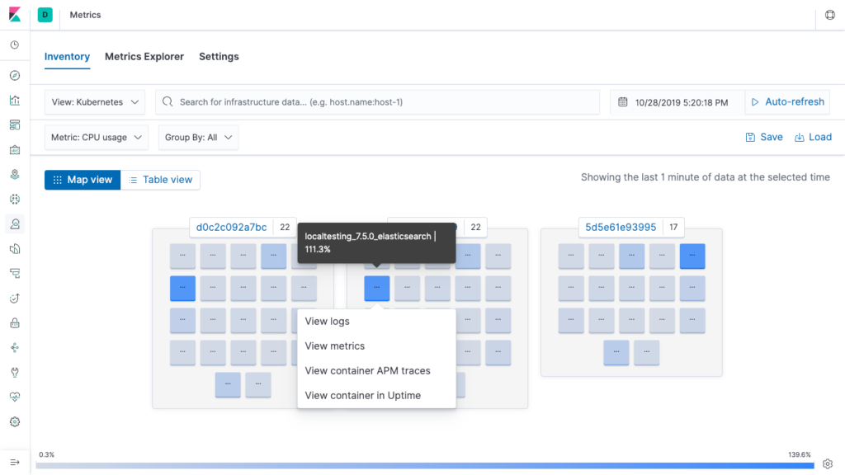Image resolution: width=845 pixels, height=475 pixels.
Task: Choose View container APM traces
Action: pos(367,371)
